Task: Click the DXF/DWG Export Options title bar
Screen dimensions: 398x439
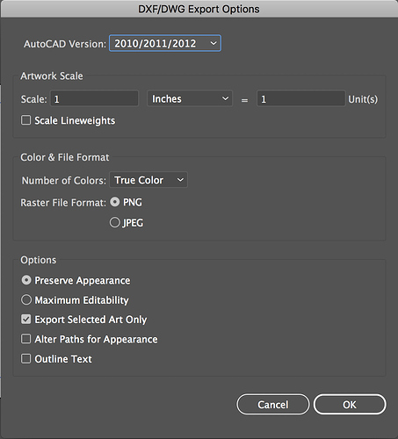Action: point(199,9)
